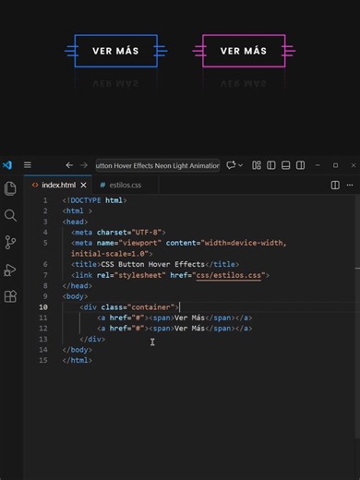Toggle the bottom panel
The width and height of the screenshot is (360, 480).
pyautogui.click(x=286, y=165)
